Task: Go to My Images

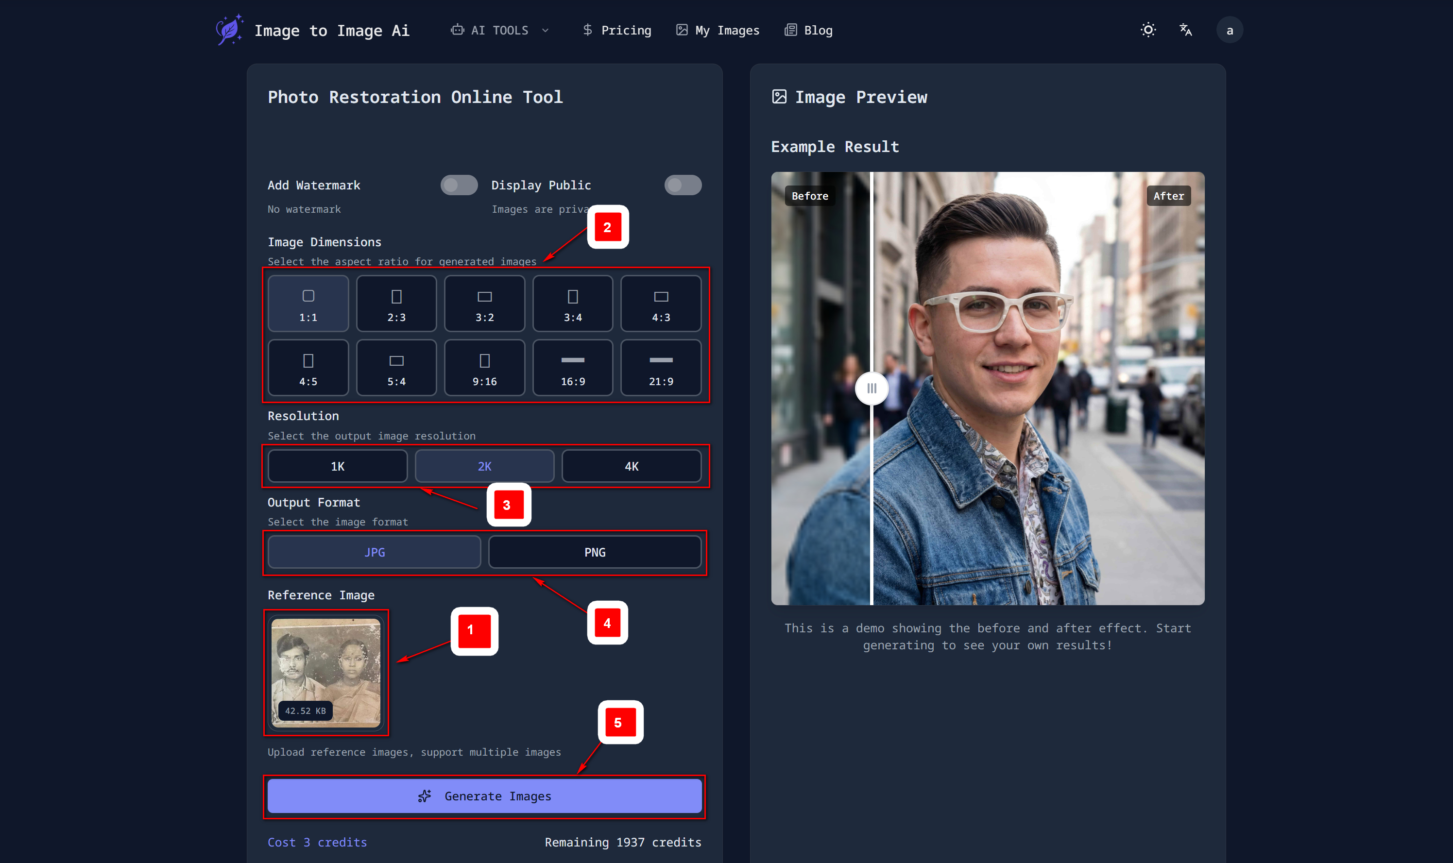Action: pos(717,30)
